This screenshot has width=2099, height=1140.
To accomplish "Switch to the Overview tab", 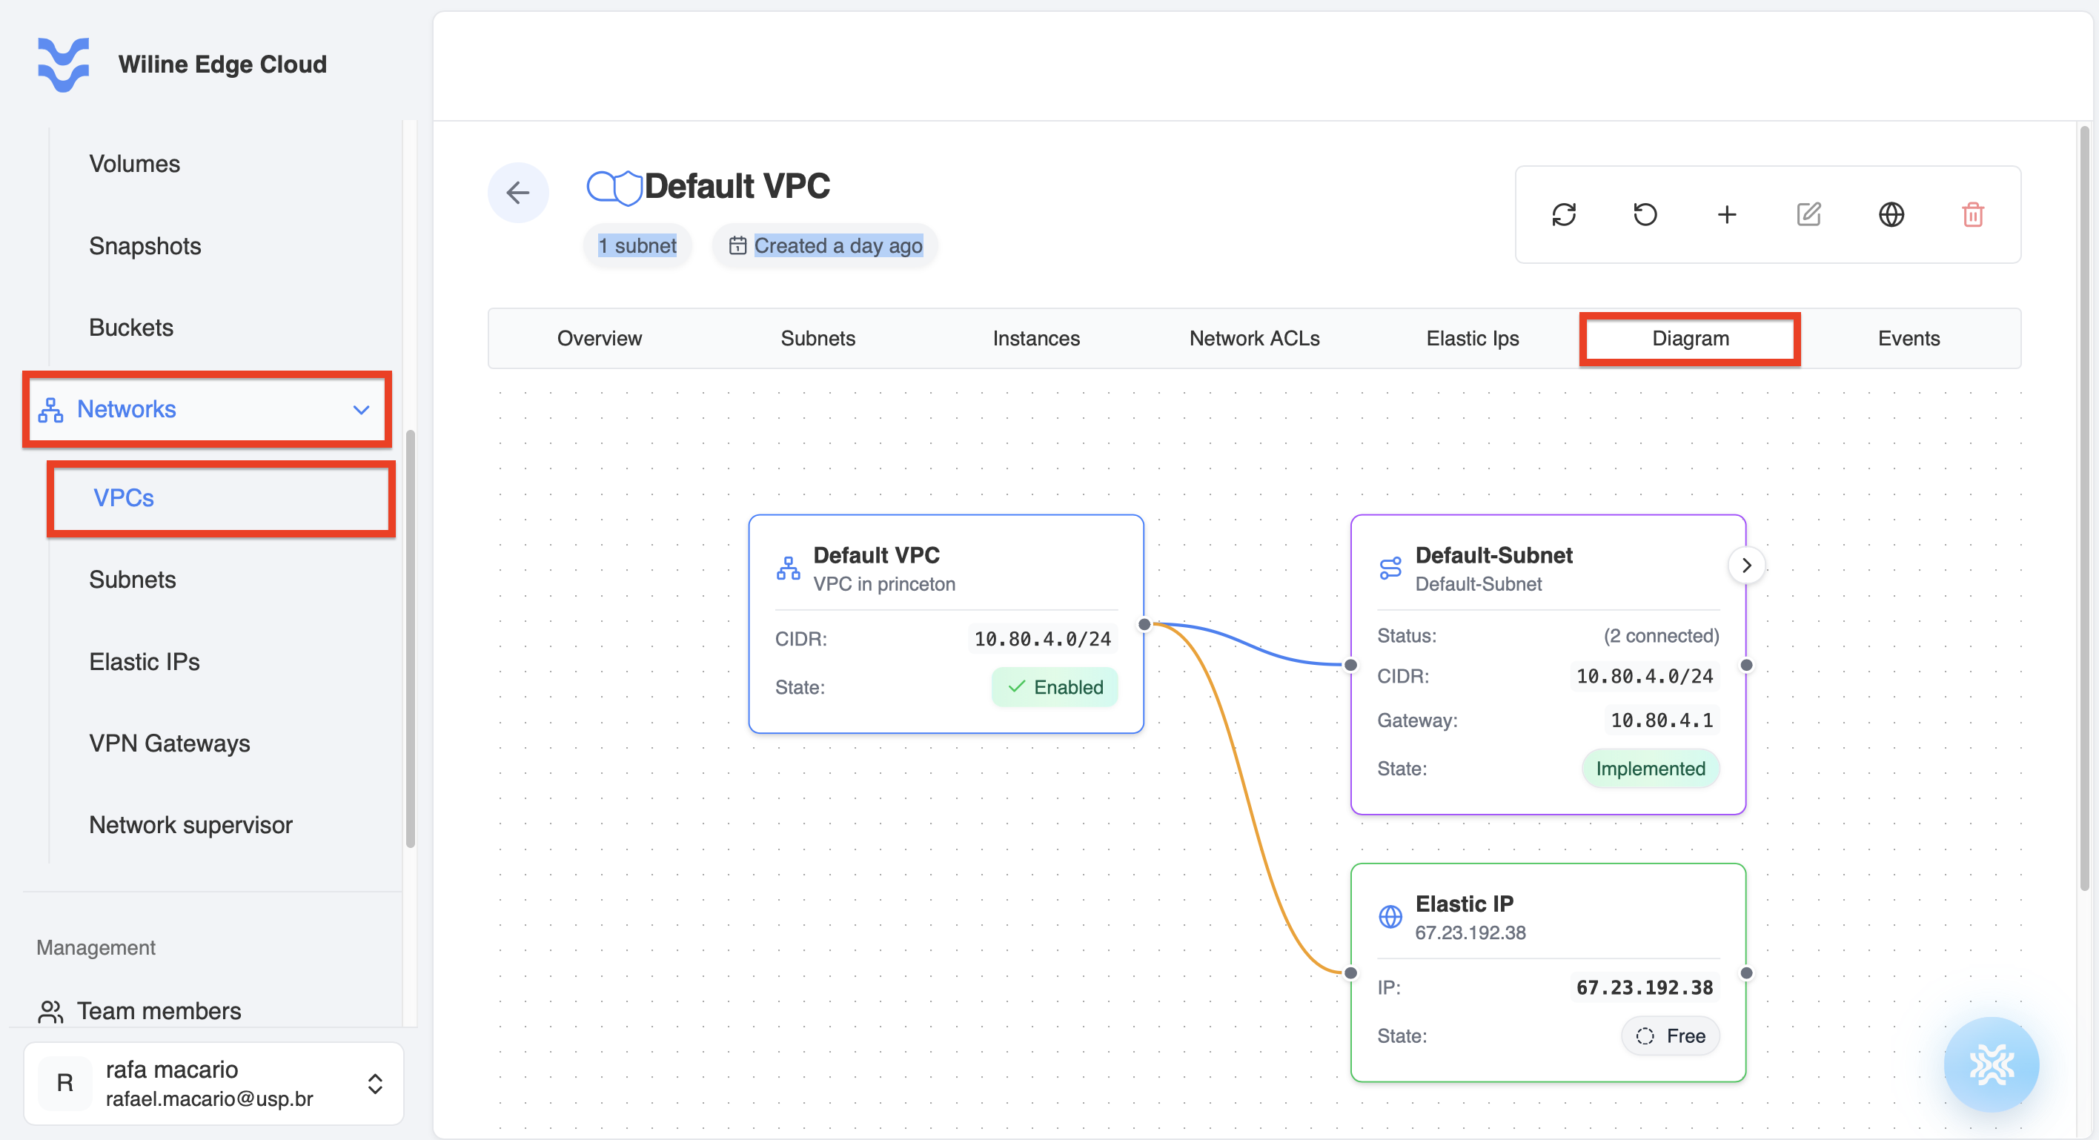I will [599, 338].
